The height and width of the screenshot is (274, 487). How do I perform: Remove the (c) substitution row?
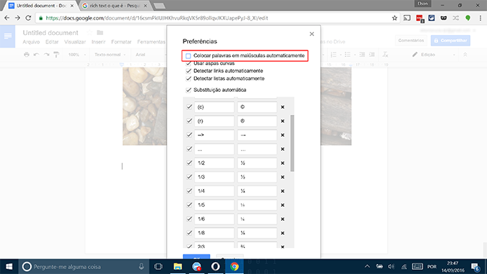[x=282, y=107]
